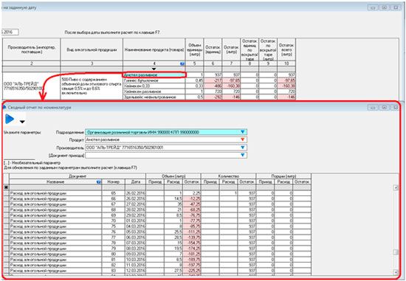This screenshot has width=406, height=281.
Task: Select the Амстел разливное product cell
Action: click(154, 75)
